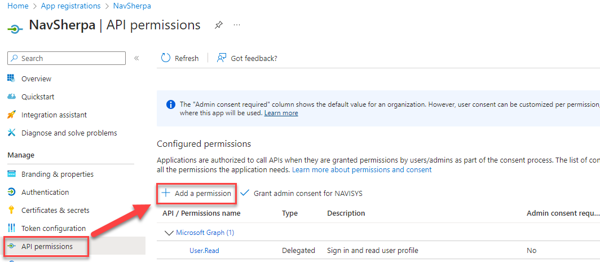Open Overview in sidebar
The width and height of the screenshot is (600, 262).
36,79
